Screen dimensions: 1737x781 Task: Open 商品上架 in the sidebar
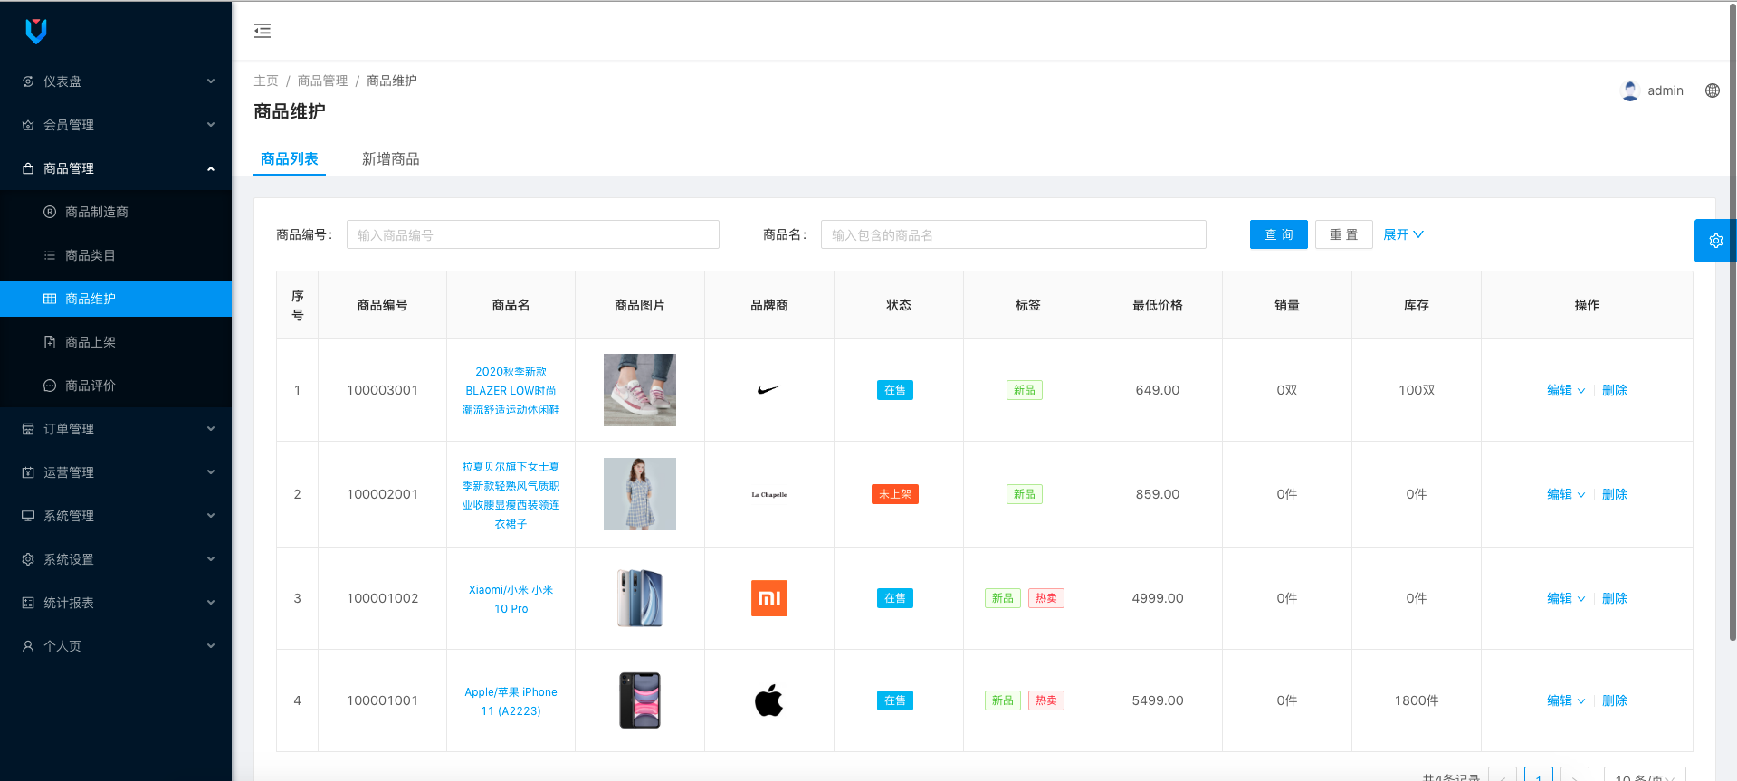tap(116, 342)
